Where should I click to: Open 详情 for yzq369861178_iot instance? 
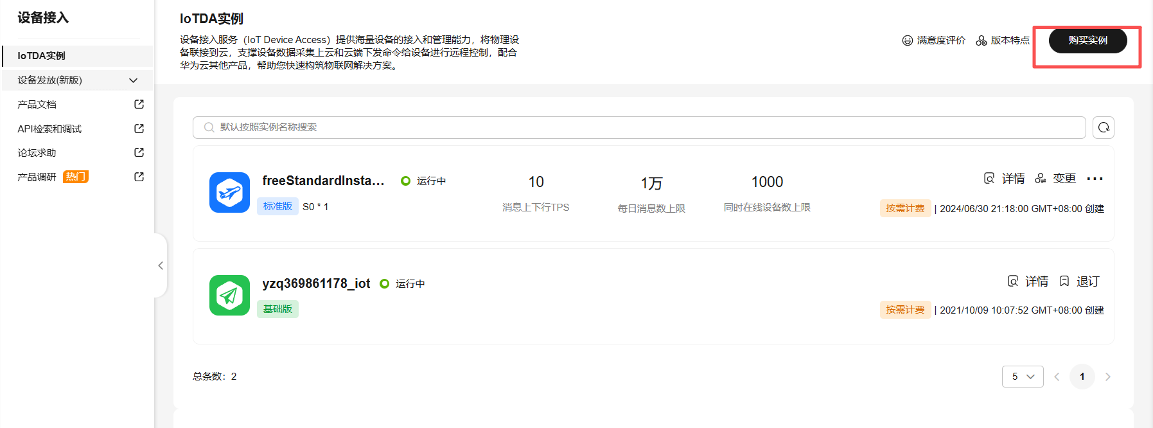[x=1036, y=281]
